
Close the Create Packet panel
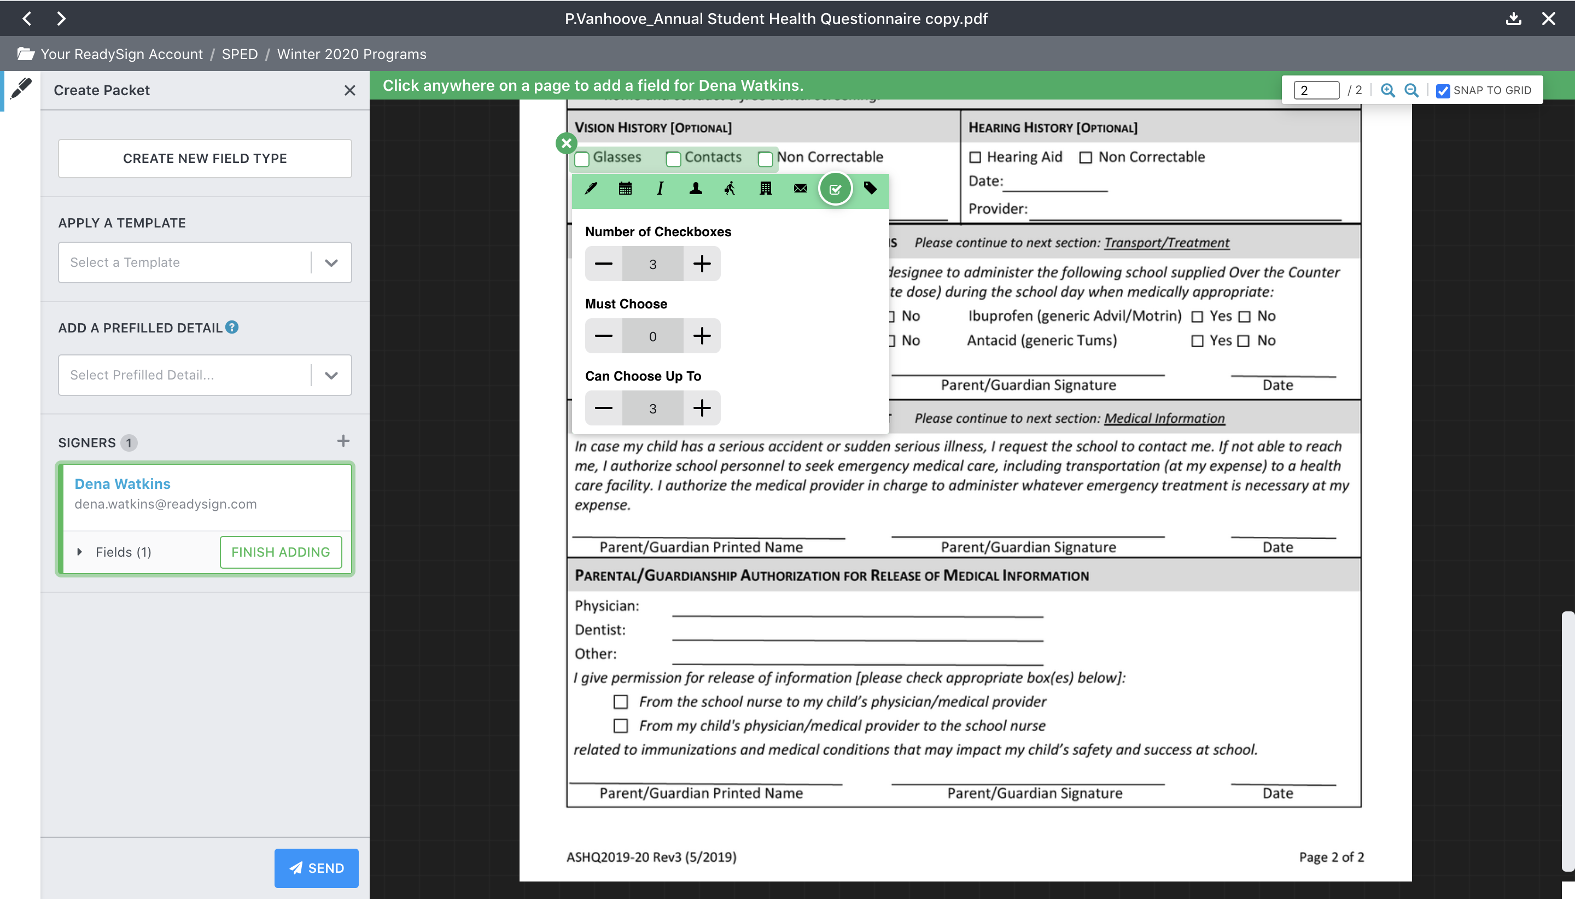click(349, 90)
